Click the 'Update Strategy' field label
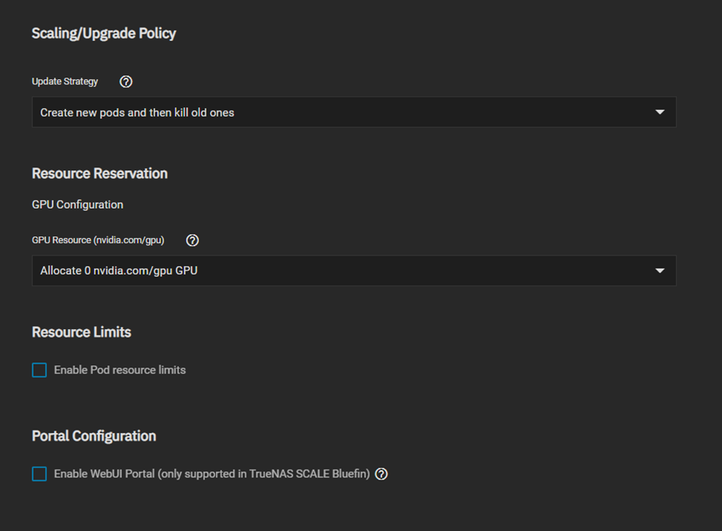The width and height of the screenshot is (722, 531). coord(65,81)
